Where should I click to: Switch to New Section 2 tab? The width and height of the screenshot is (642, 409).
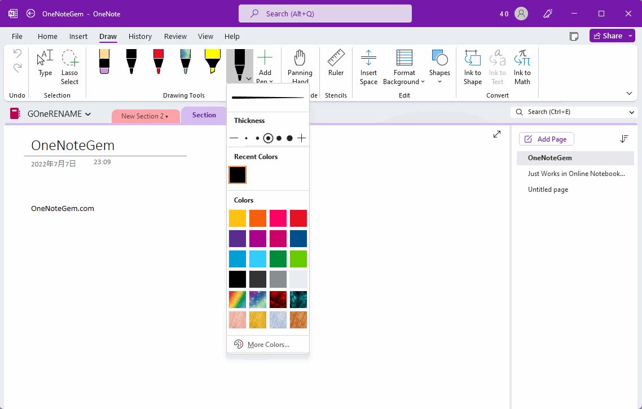(x=145, y=116)
